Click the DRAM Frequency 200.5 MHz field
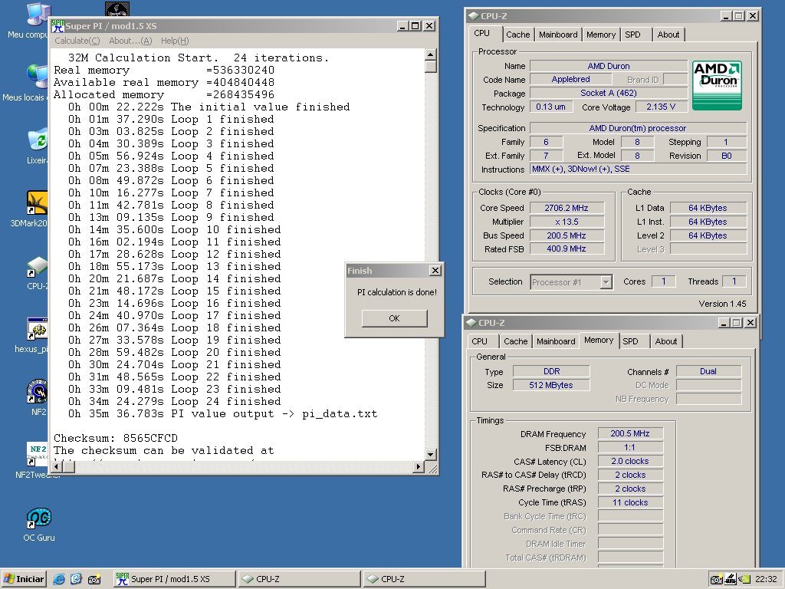The height and width of the screenshot is (589, 785). pyautogui.click(x=630, y=434)
